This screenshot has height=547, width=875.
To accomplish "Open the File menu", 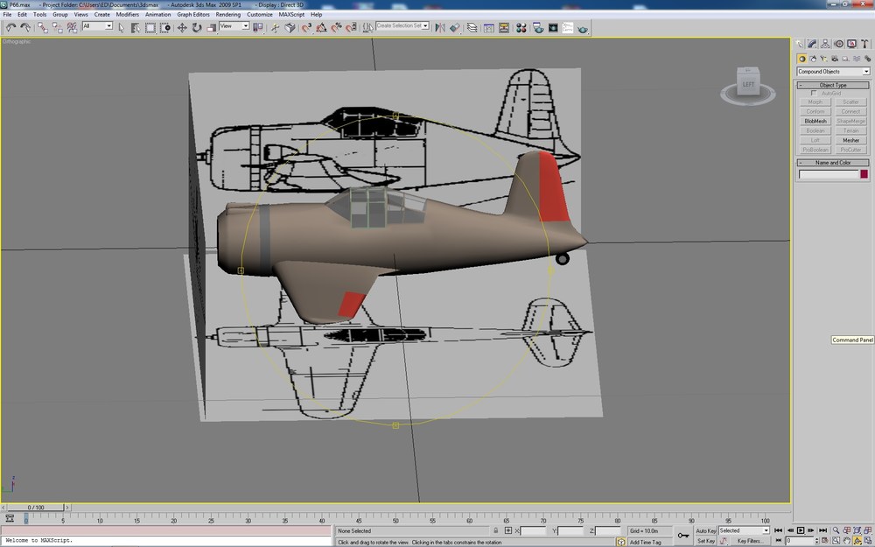I will [x=7, y=15].
